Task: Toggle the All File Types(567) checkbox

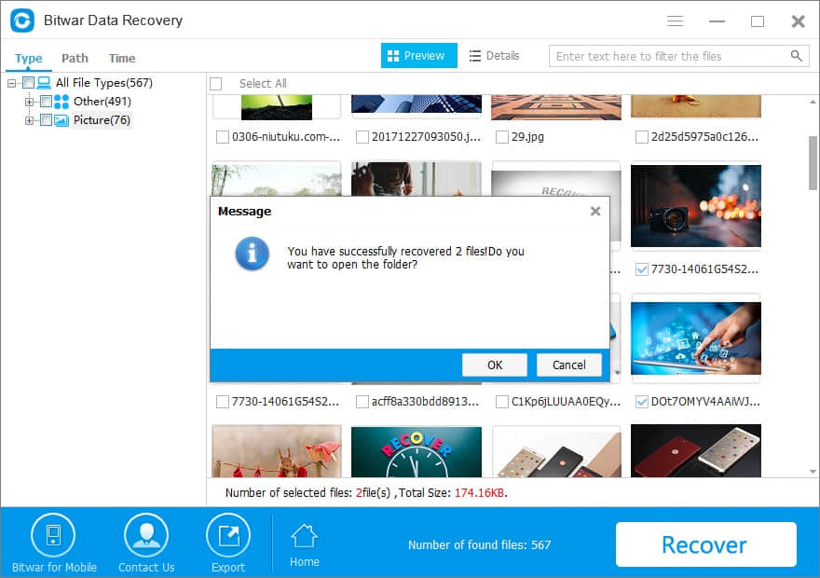Action: click(28, 83)
